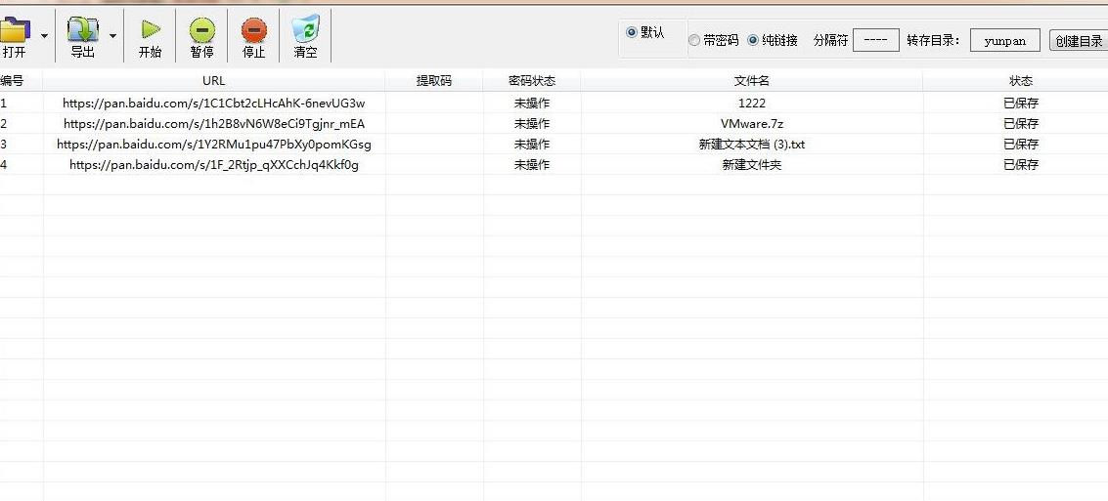Click the 文件名 column header
This screenshot has width=1108, height=501.
click(752, 80)
